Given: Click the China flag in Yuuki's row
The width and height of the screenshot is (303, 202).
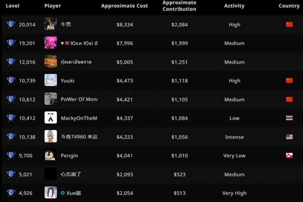Looking at the screenshot, I should (289, 81).
